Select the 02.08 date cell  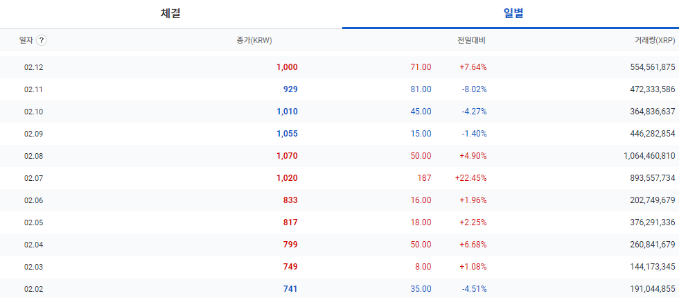coord(34,155)
